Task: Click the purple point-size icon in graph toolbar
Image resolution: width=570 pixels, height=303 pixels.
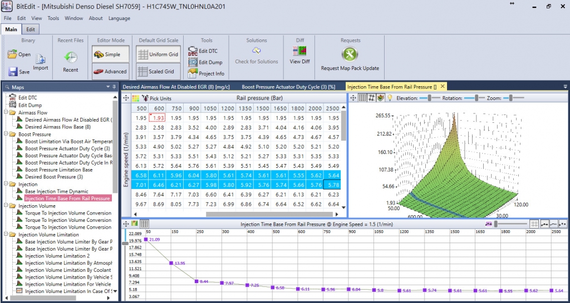Action: (489, 224)
